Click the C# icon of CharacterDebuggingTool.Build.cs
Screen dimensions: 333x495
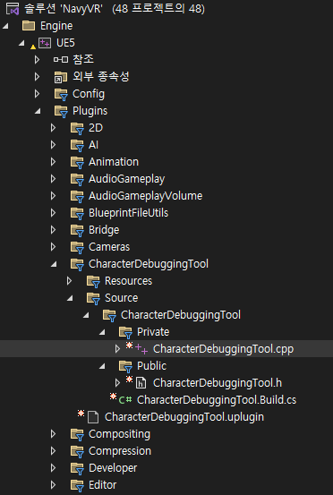(125, 400)
